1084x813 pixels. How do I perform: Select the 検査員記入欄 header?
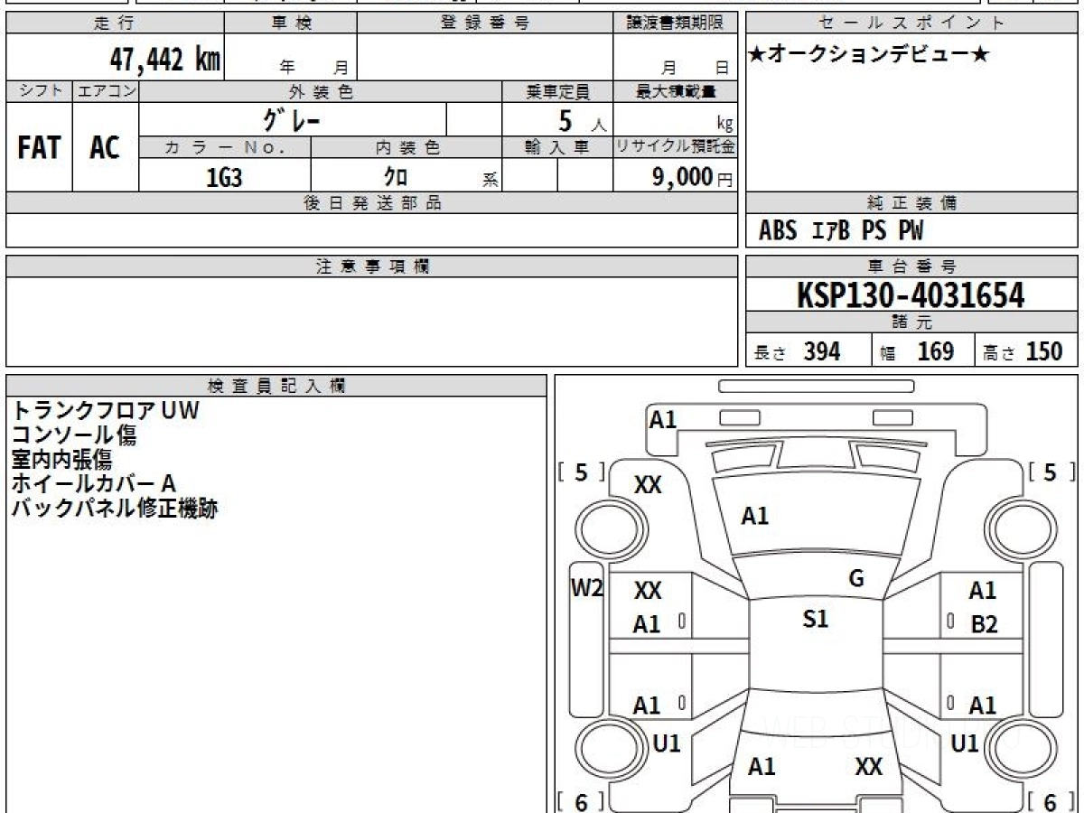tap(276, 385)
